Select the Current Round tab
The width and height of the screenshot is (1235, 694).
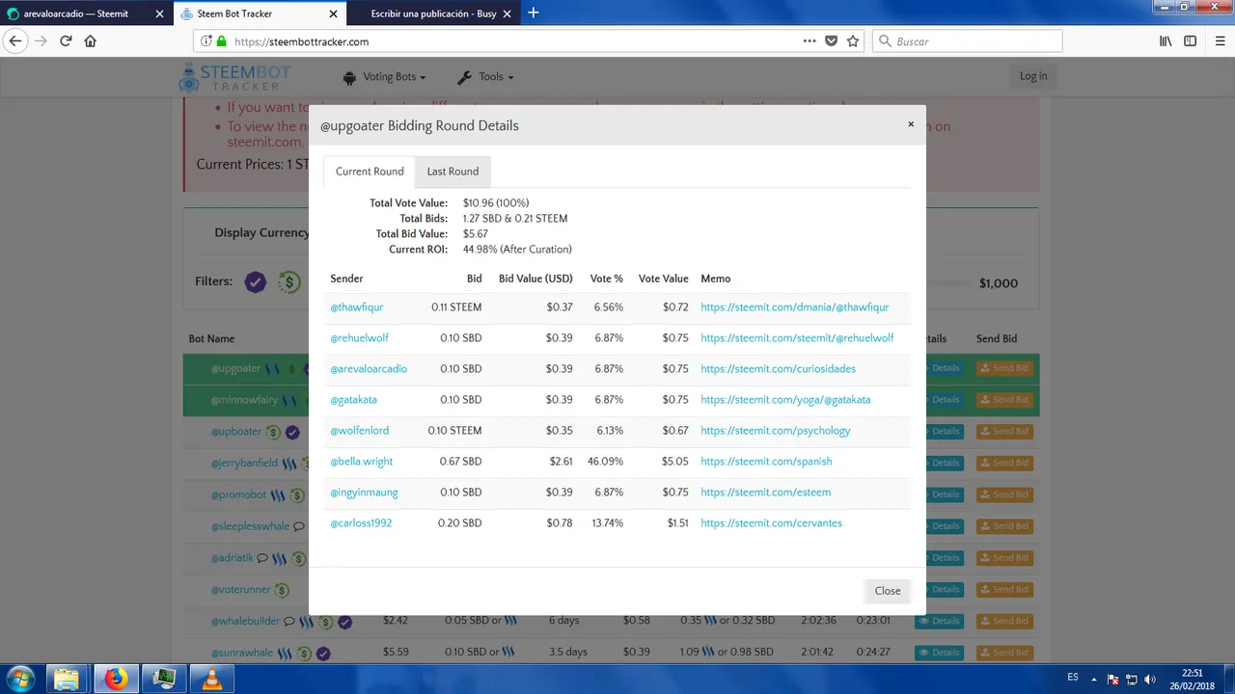click(x=370, y=172)
